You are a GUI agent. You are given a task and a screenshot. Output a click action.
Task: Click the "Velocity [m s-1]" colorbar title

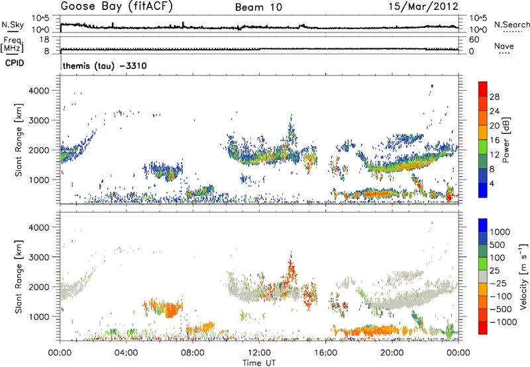[523, 276]
